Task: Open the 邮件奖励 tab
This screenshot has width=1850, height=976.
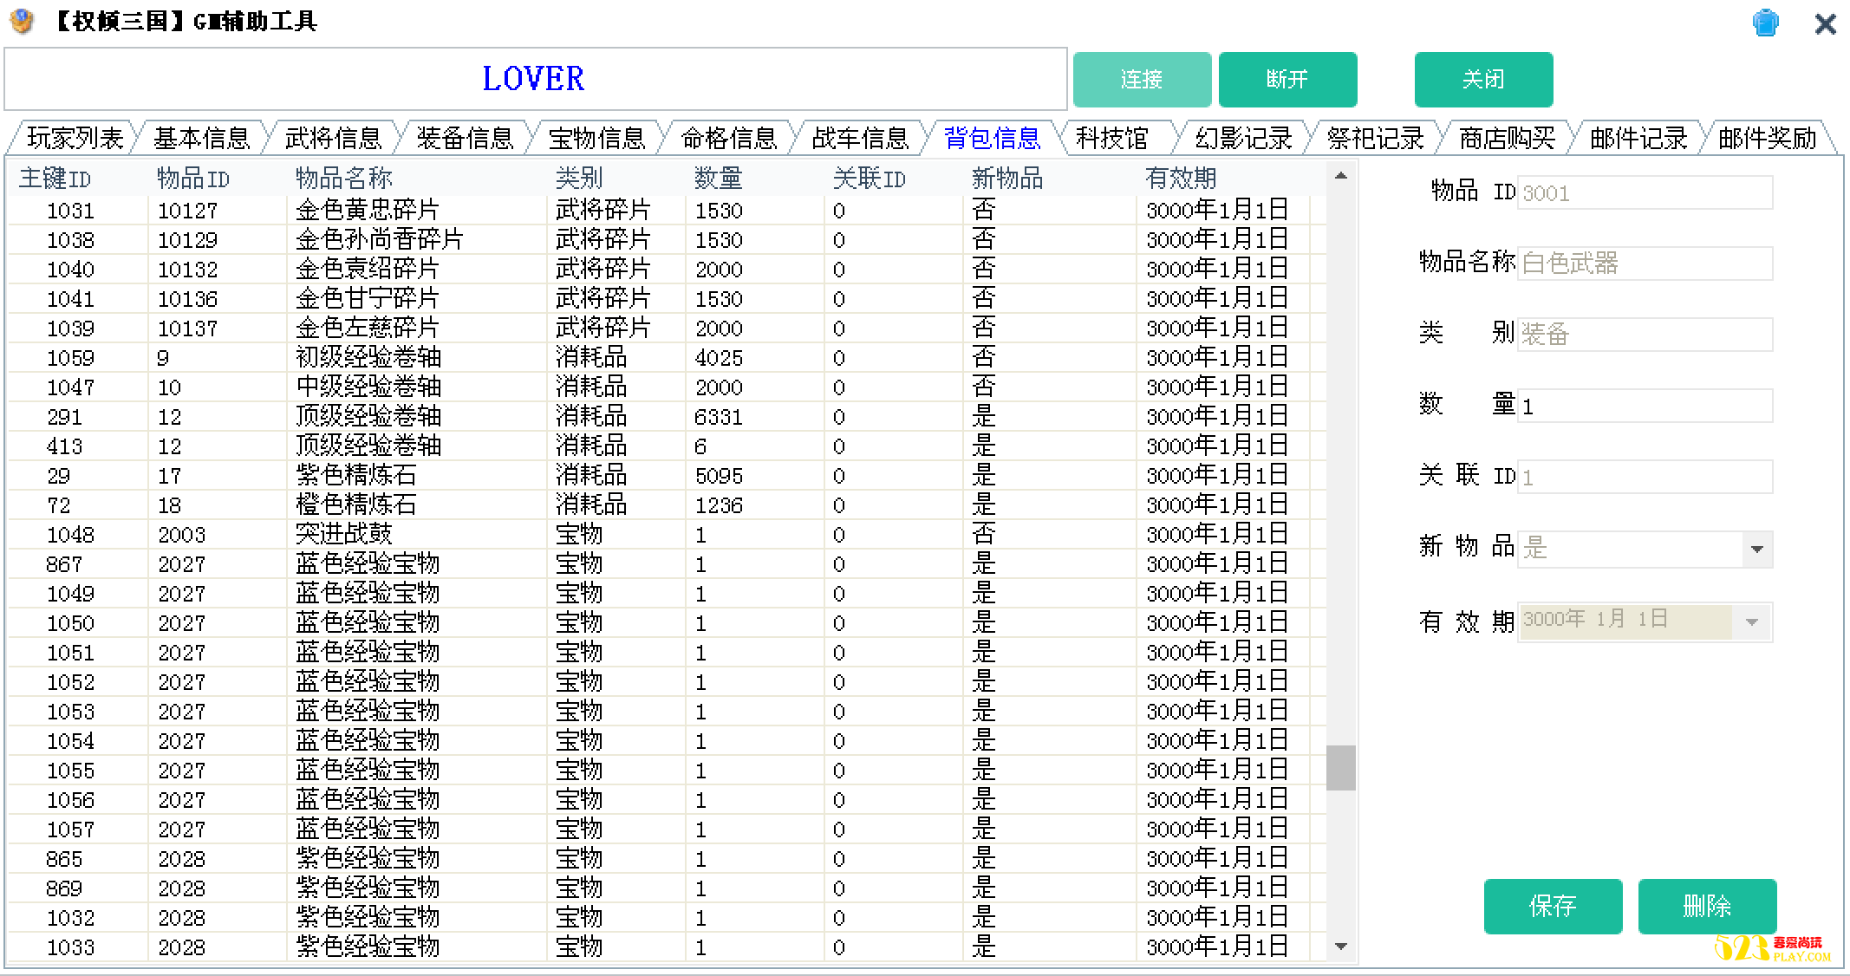Action: pyautogui.click(x=1768, y=138)
